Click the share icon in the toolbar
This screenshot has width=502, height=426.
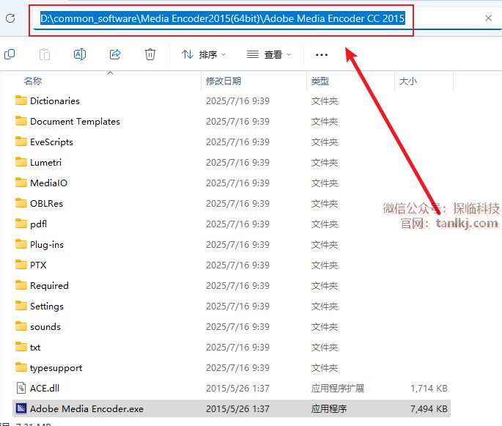115,54
